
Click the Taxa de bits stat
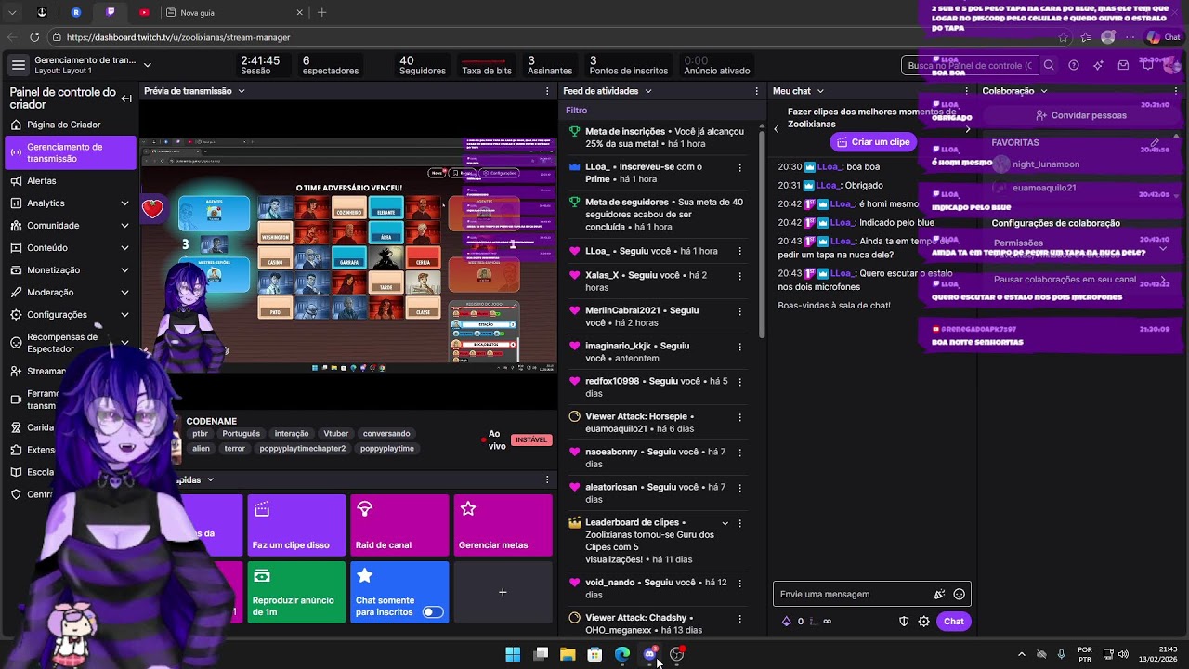click(487, 66)
